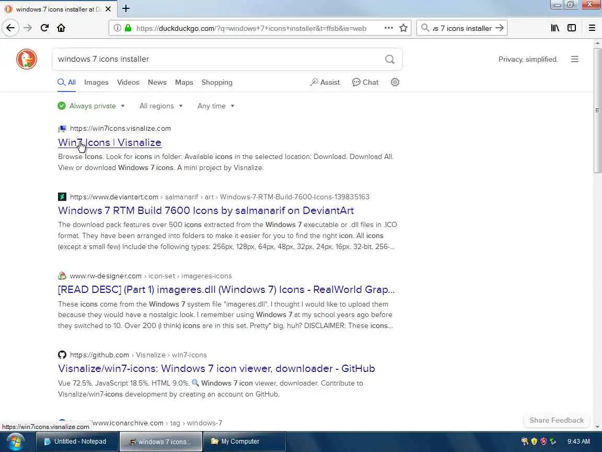Image resolution: width=602 pixels, height=452 pixels.
Task: Click the Firefox search bar magnifier icon
Action: pyautogui.click(x=425, y=28)
